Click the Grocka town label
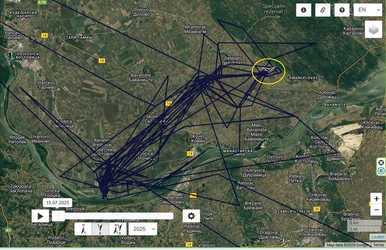386x250 pixels. pos(52,193)
